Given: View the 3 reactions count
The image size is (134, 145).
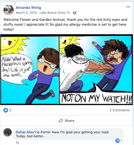Looking at the screenshot, I should [10, 110].
